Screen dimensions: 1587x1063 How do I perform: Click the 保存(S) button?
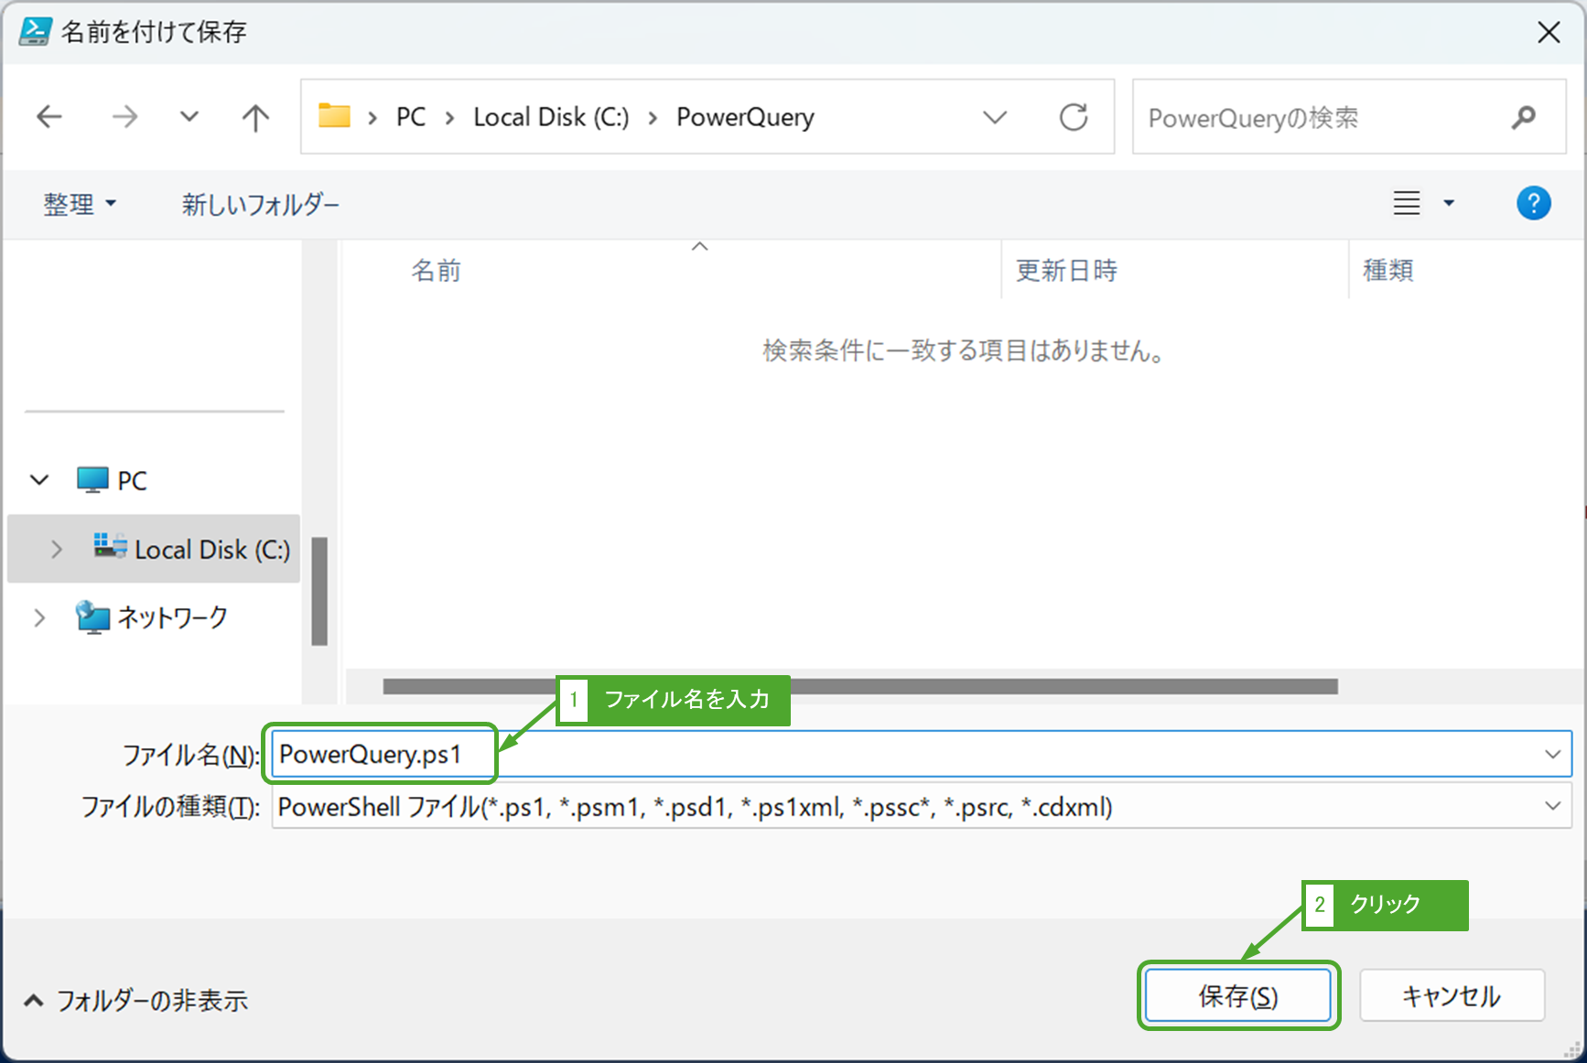tap(1237, 995)
